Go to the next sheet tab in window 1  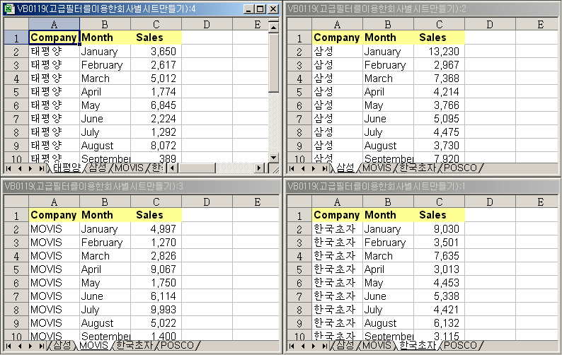(x=314, y=346)
